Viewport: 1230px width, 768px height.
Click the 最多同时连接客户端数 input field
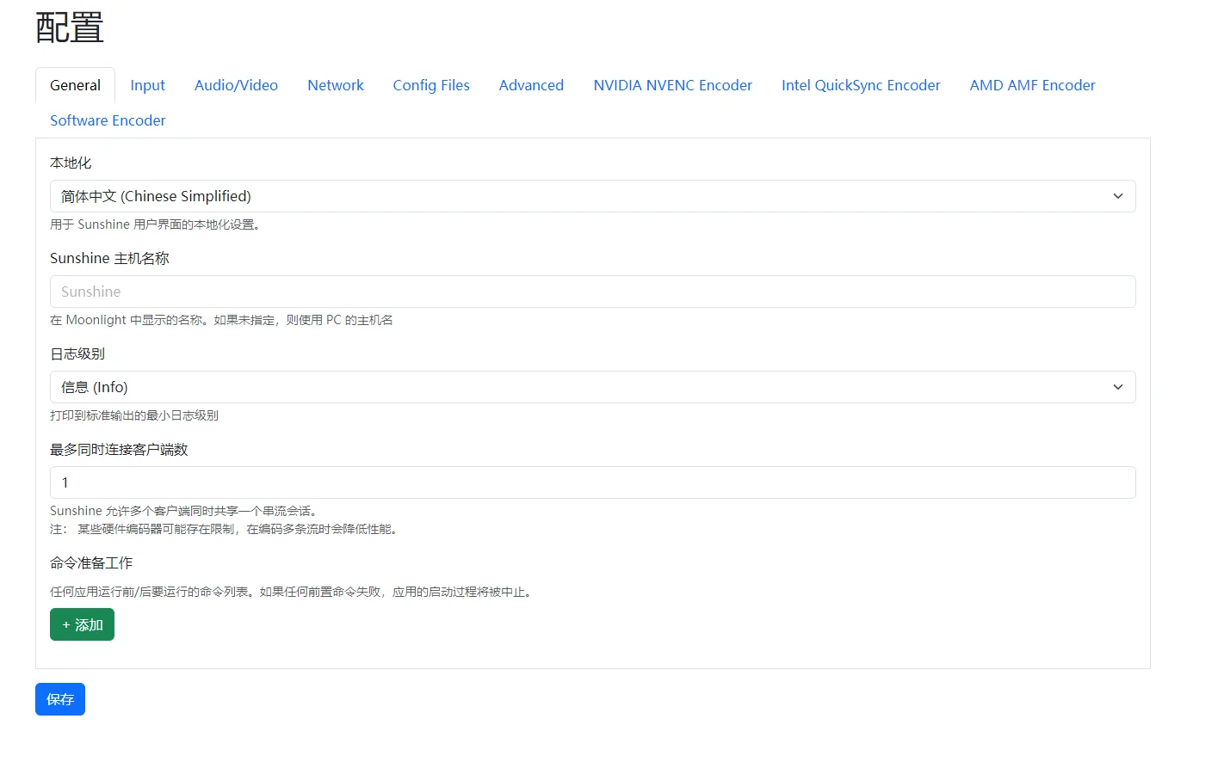(592, 482)
